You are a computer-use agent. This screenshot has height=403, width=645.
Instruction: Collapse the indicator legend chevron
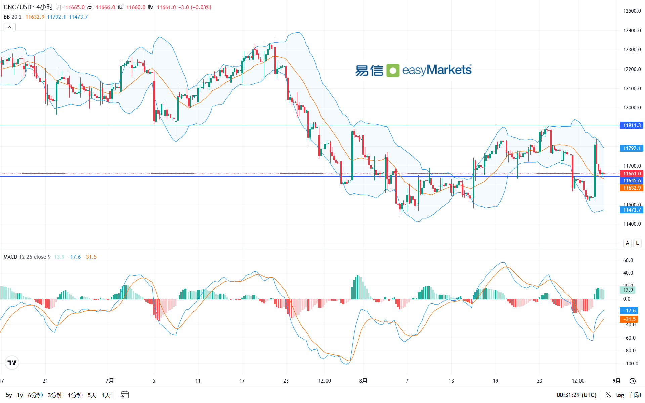click(9, 27)
